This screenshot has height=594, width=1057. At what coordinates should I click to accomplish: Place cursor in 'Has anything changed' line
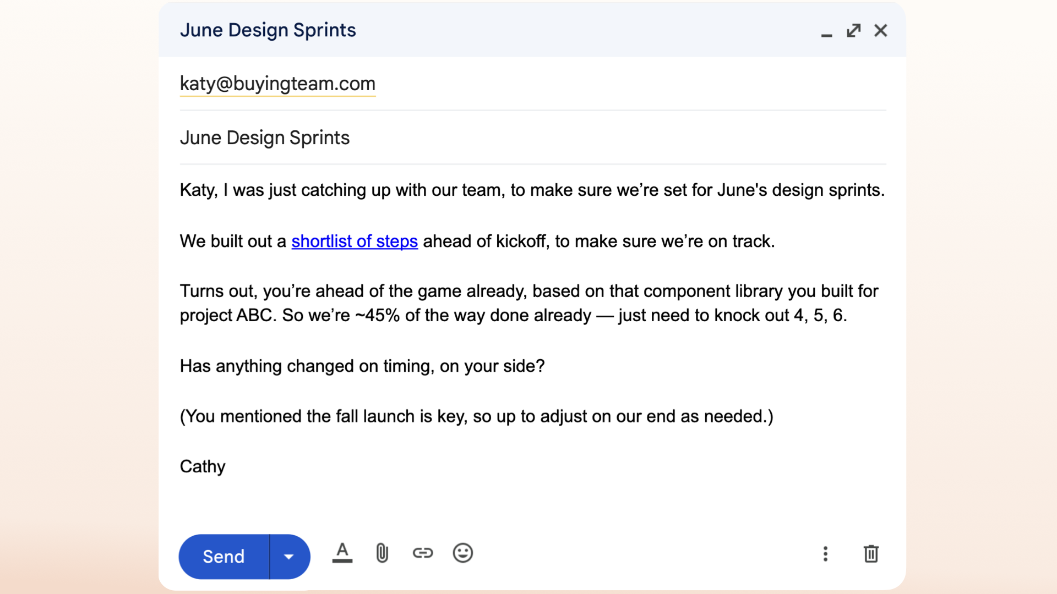pyautogui.click(x=362, y=366)
